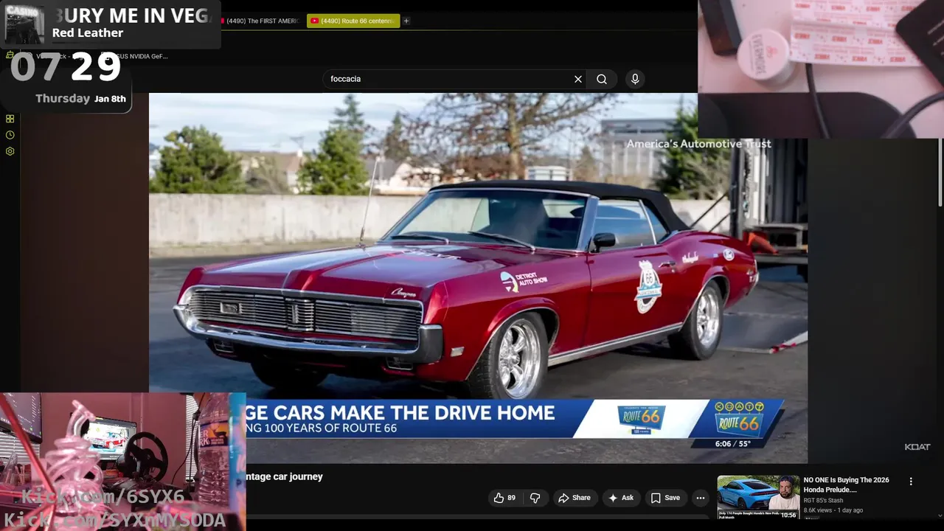Open NO ONE Is Buying The 2026 Honda Prelude title
The image size is (944, 531).
pyautogui.click(x=846, y=485)
